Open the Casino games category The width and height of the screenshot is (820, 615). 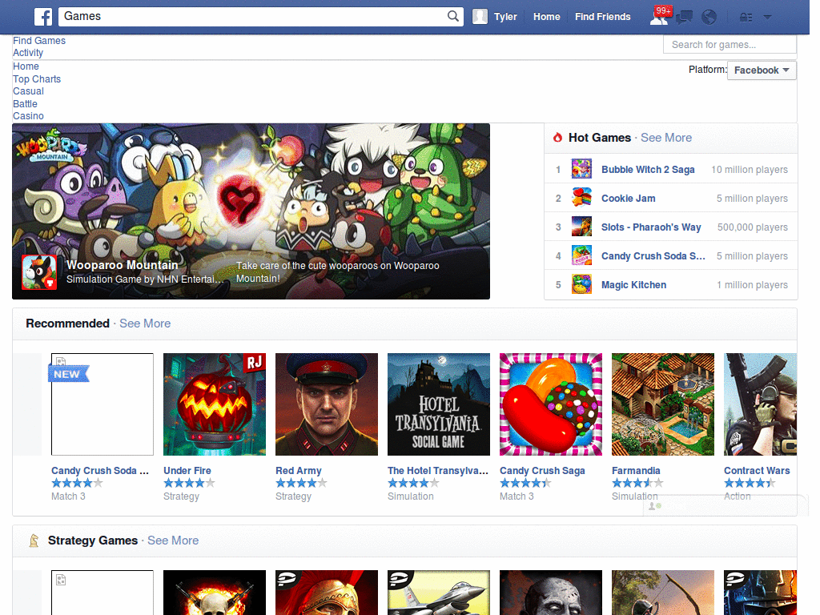click(x=28, y=116)
